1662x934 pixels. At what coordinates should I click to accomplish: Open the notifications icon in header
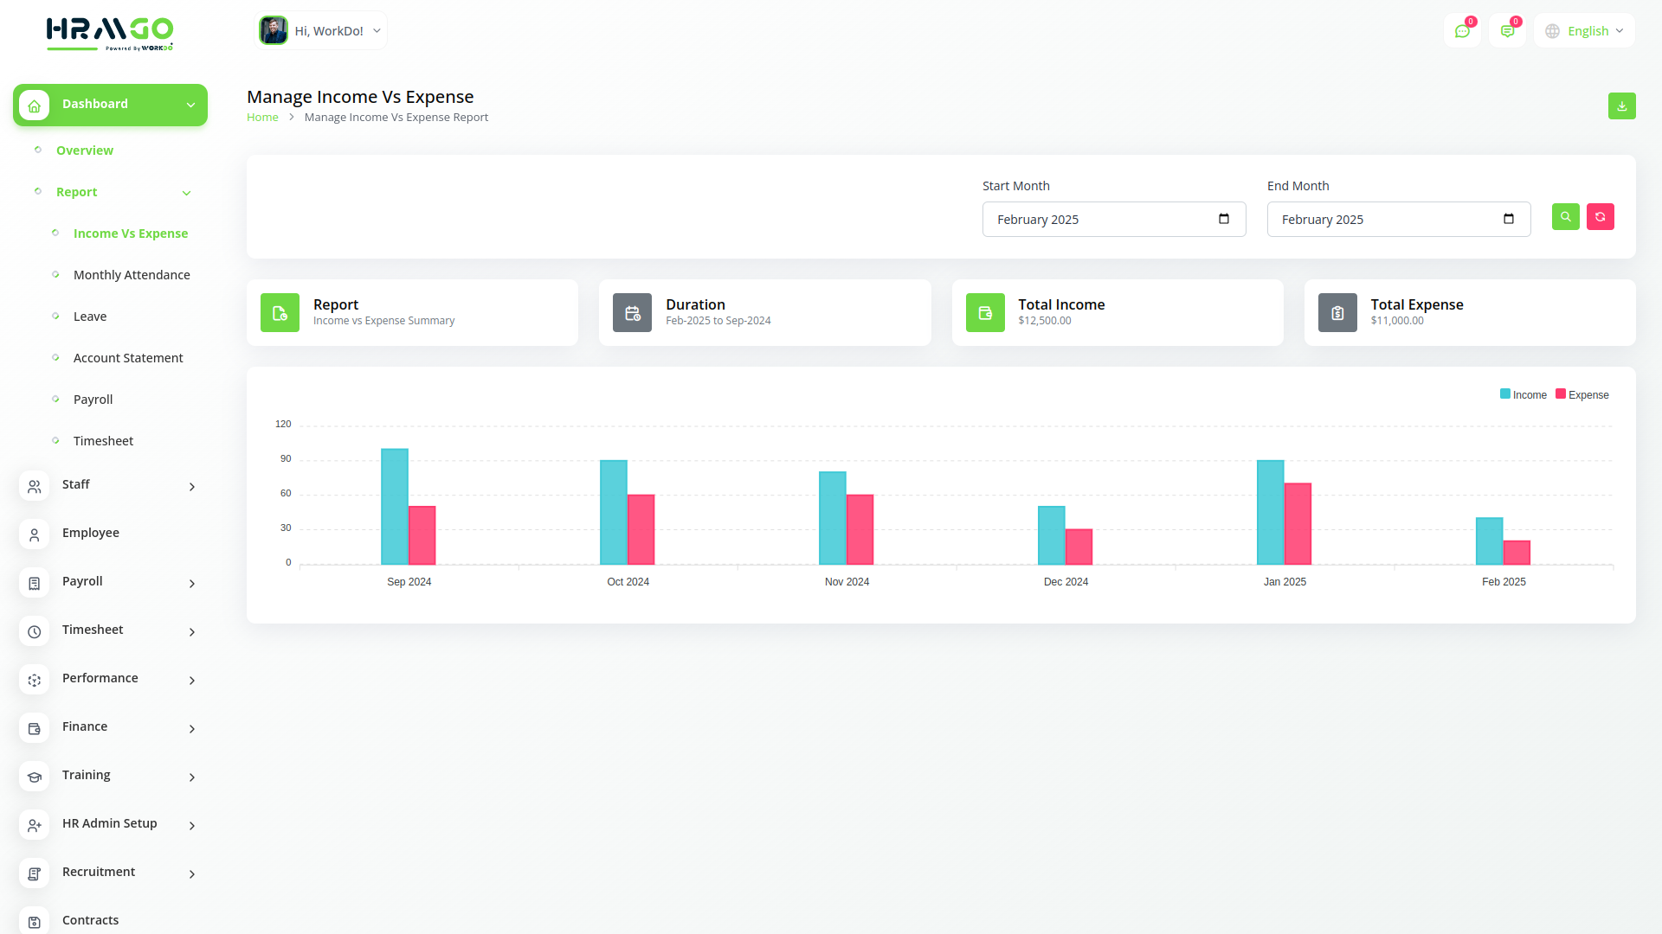1507,31
